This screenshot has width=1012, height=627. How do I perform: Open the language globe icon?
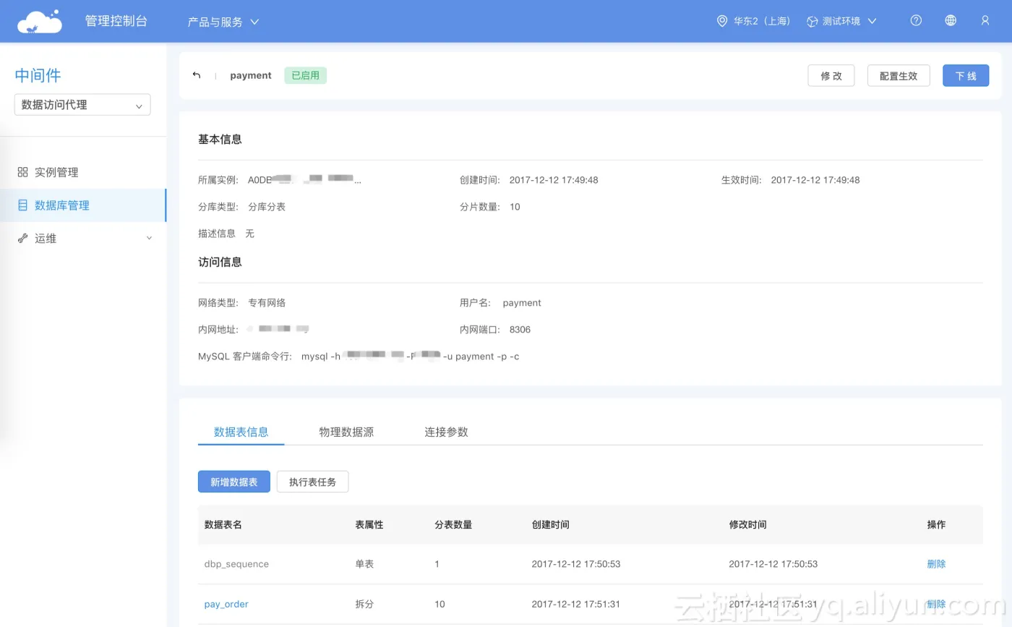(x=951, y=20)
